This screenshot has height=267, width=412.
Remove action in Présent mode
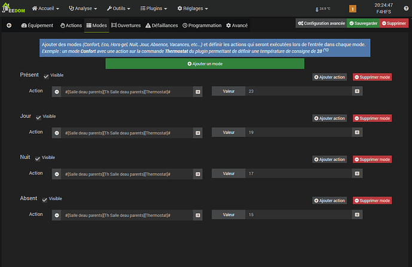[56, 92]
